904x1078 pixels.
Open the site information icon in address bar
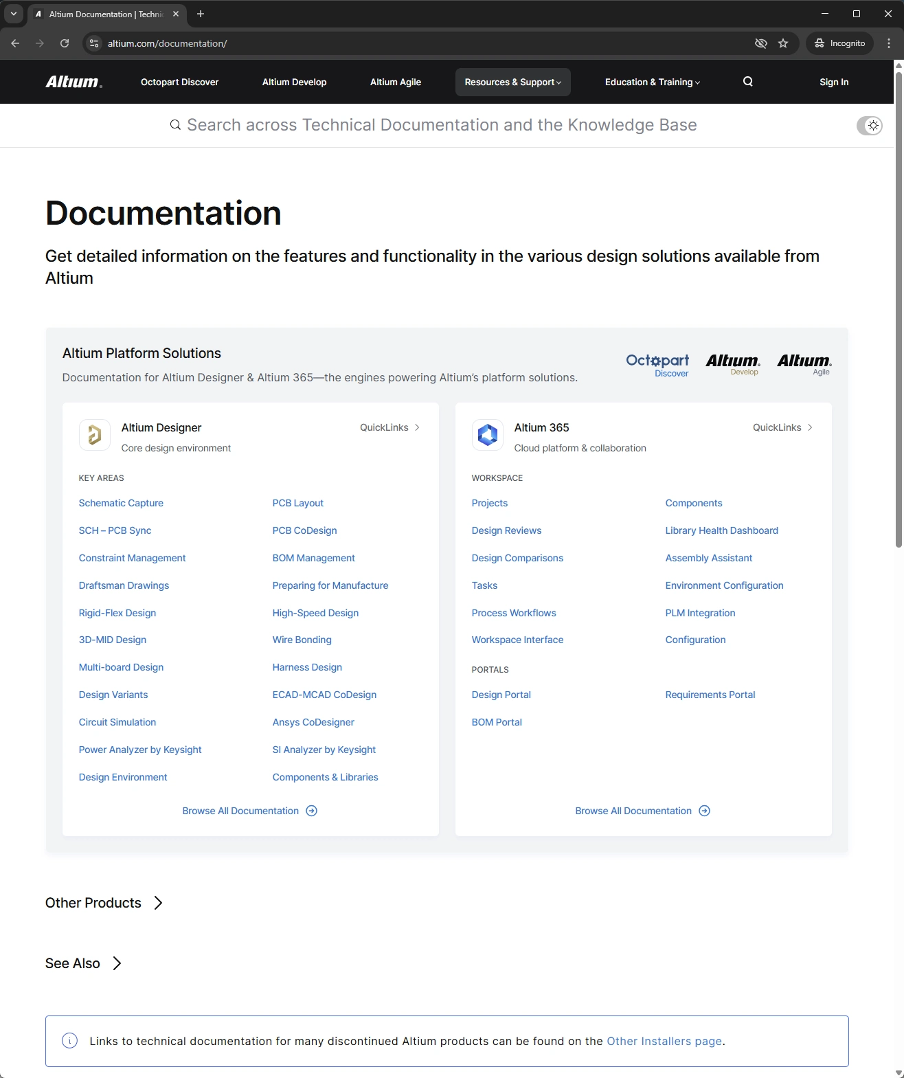pyautogui.click(x=95, y=43)
